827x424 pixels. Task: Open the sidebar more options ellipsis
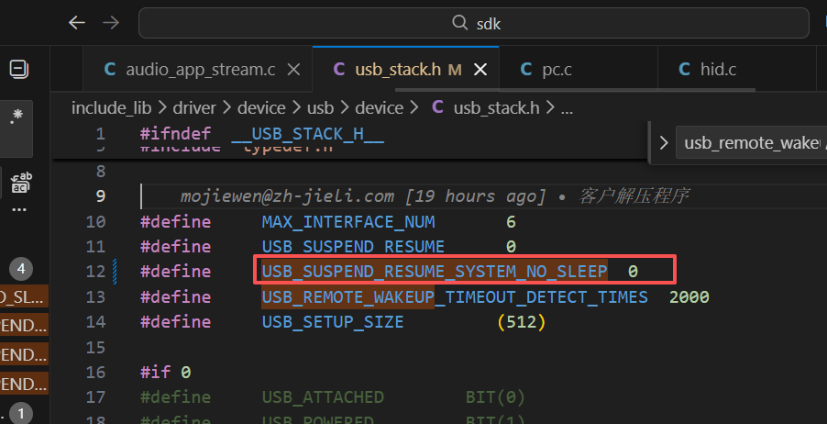click(19, 209)
